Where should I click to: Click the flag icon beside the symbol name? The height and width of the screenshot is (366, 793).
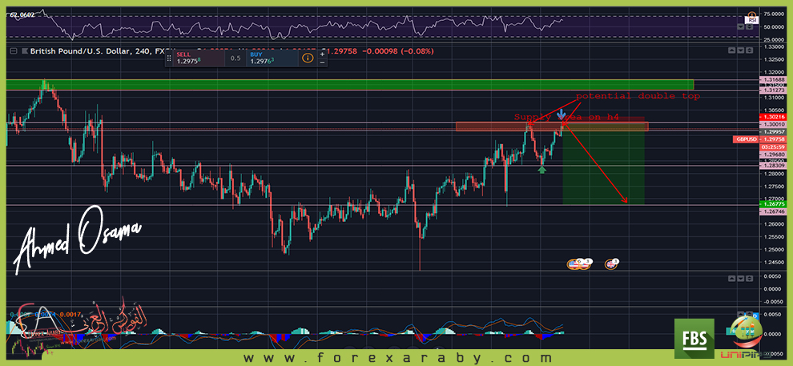click(x=23, y=51)
